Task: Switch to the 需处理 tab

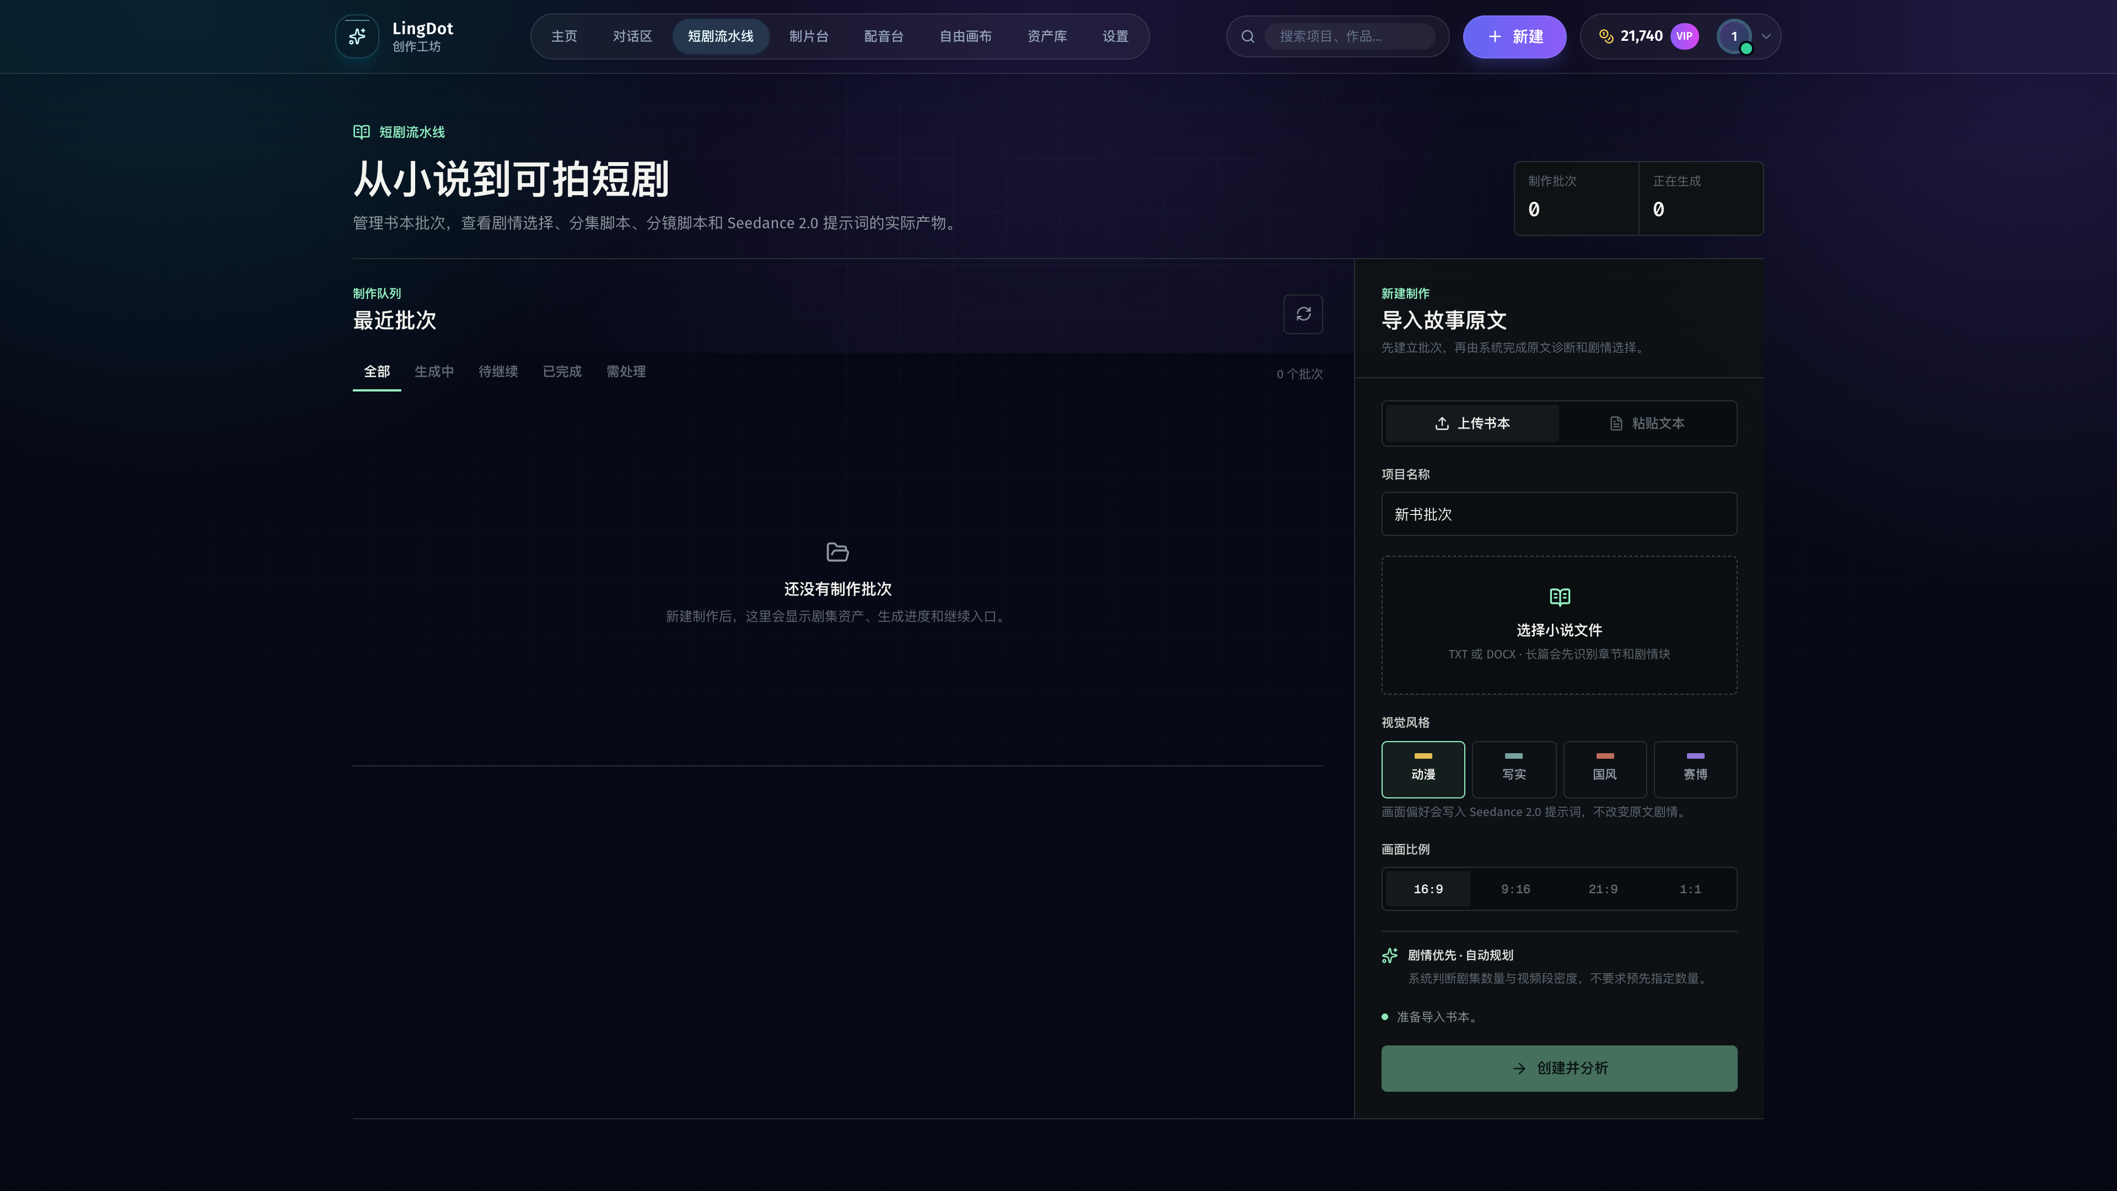Action: pyautogui.click(x=625, y=372)
